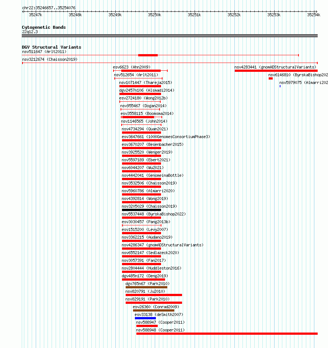Click the black bar under nsv3205029
The height and width of the screenshot is (348, 328).
coord(142,210)
